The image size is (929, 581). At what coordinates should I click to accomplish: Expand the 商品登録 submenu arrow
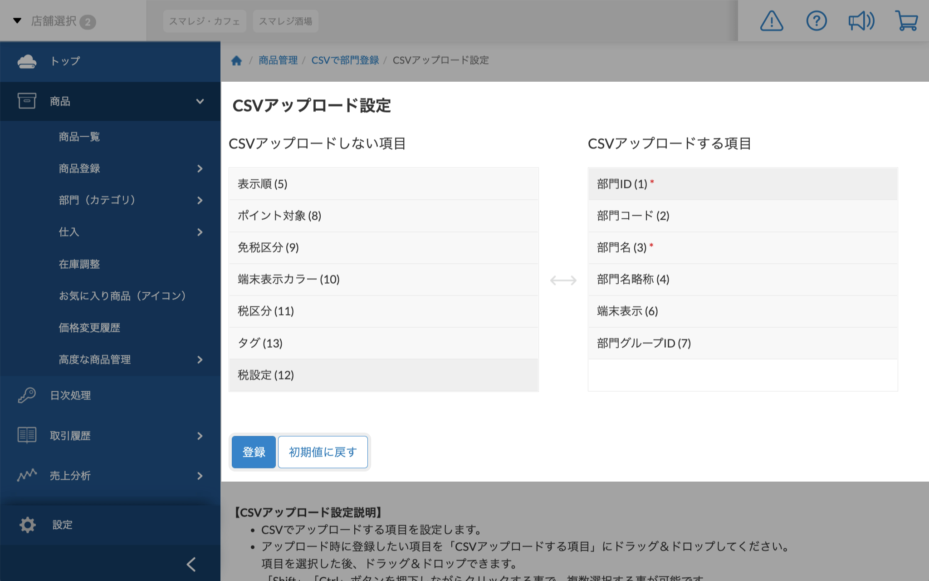click(x=200, y=168)
